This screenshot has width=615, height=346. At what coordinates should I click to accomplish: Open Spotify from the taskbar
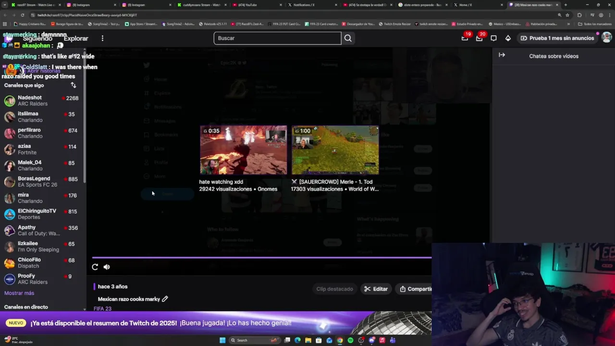350,340
